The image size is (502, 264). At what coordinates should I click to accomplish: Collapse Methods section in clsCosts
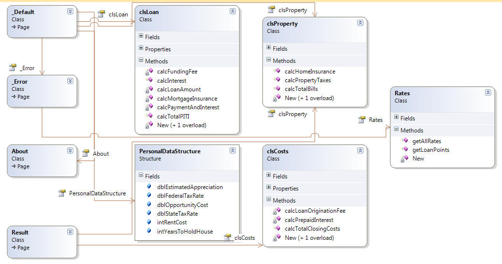pos(268,199)
